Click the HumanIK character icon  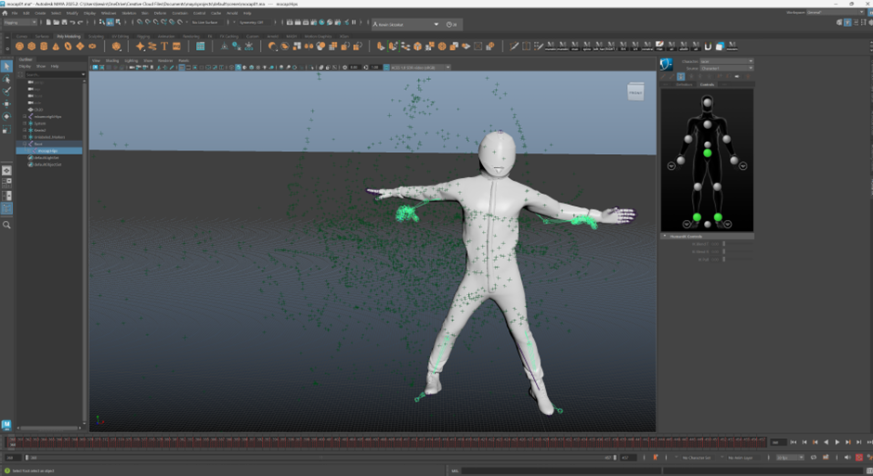667,64
